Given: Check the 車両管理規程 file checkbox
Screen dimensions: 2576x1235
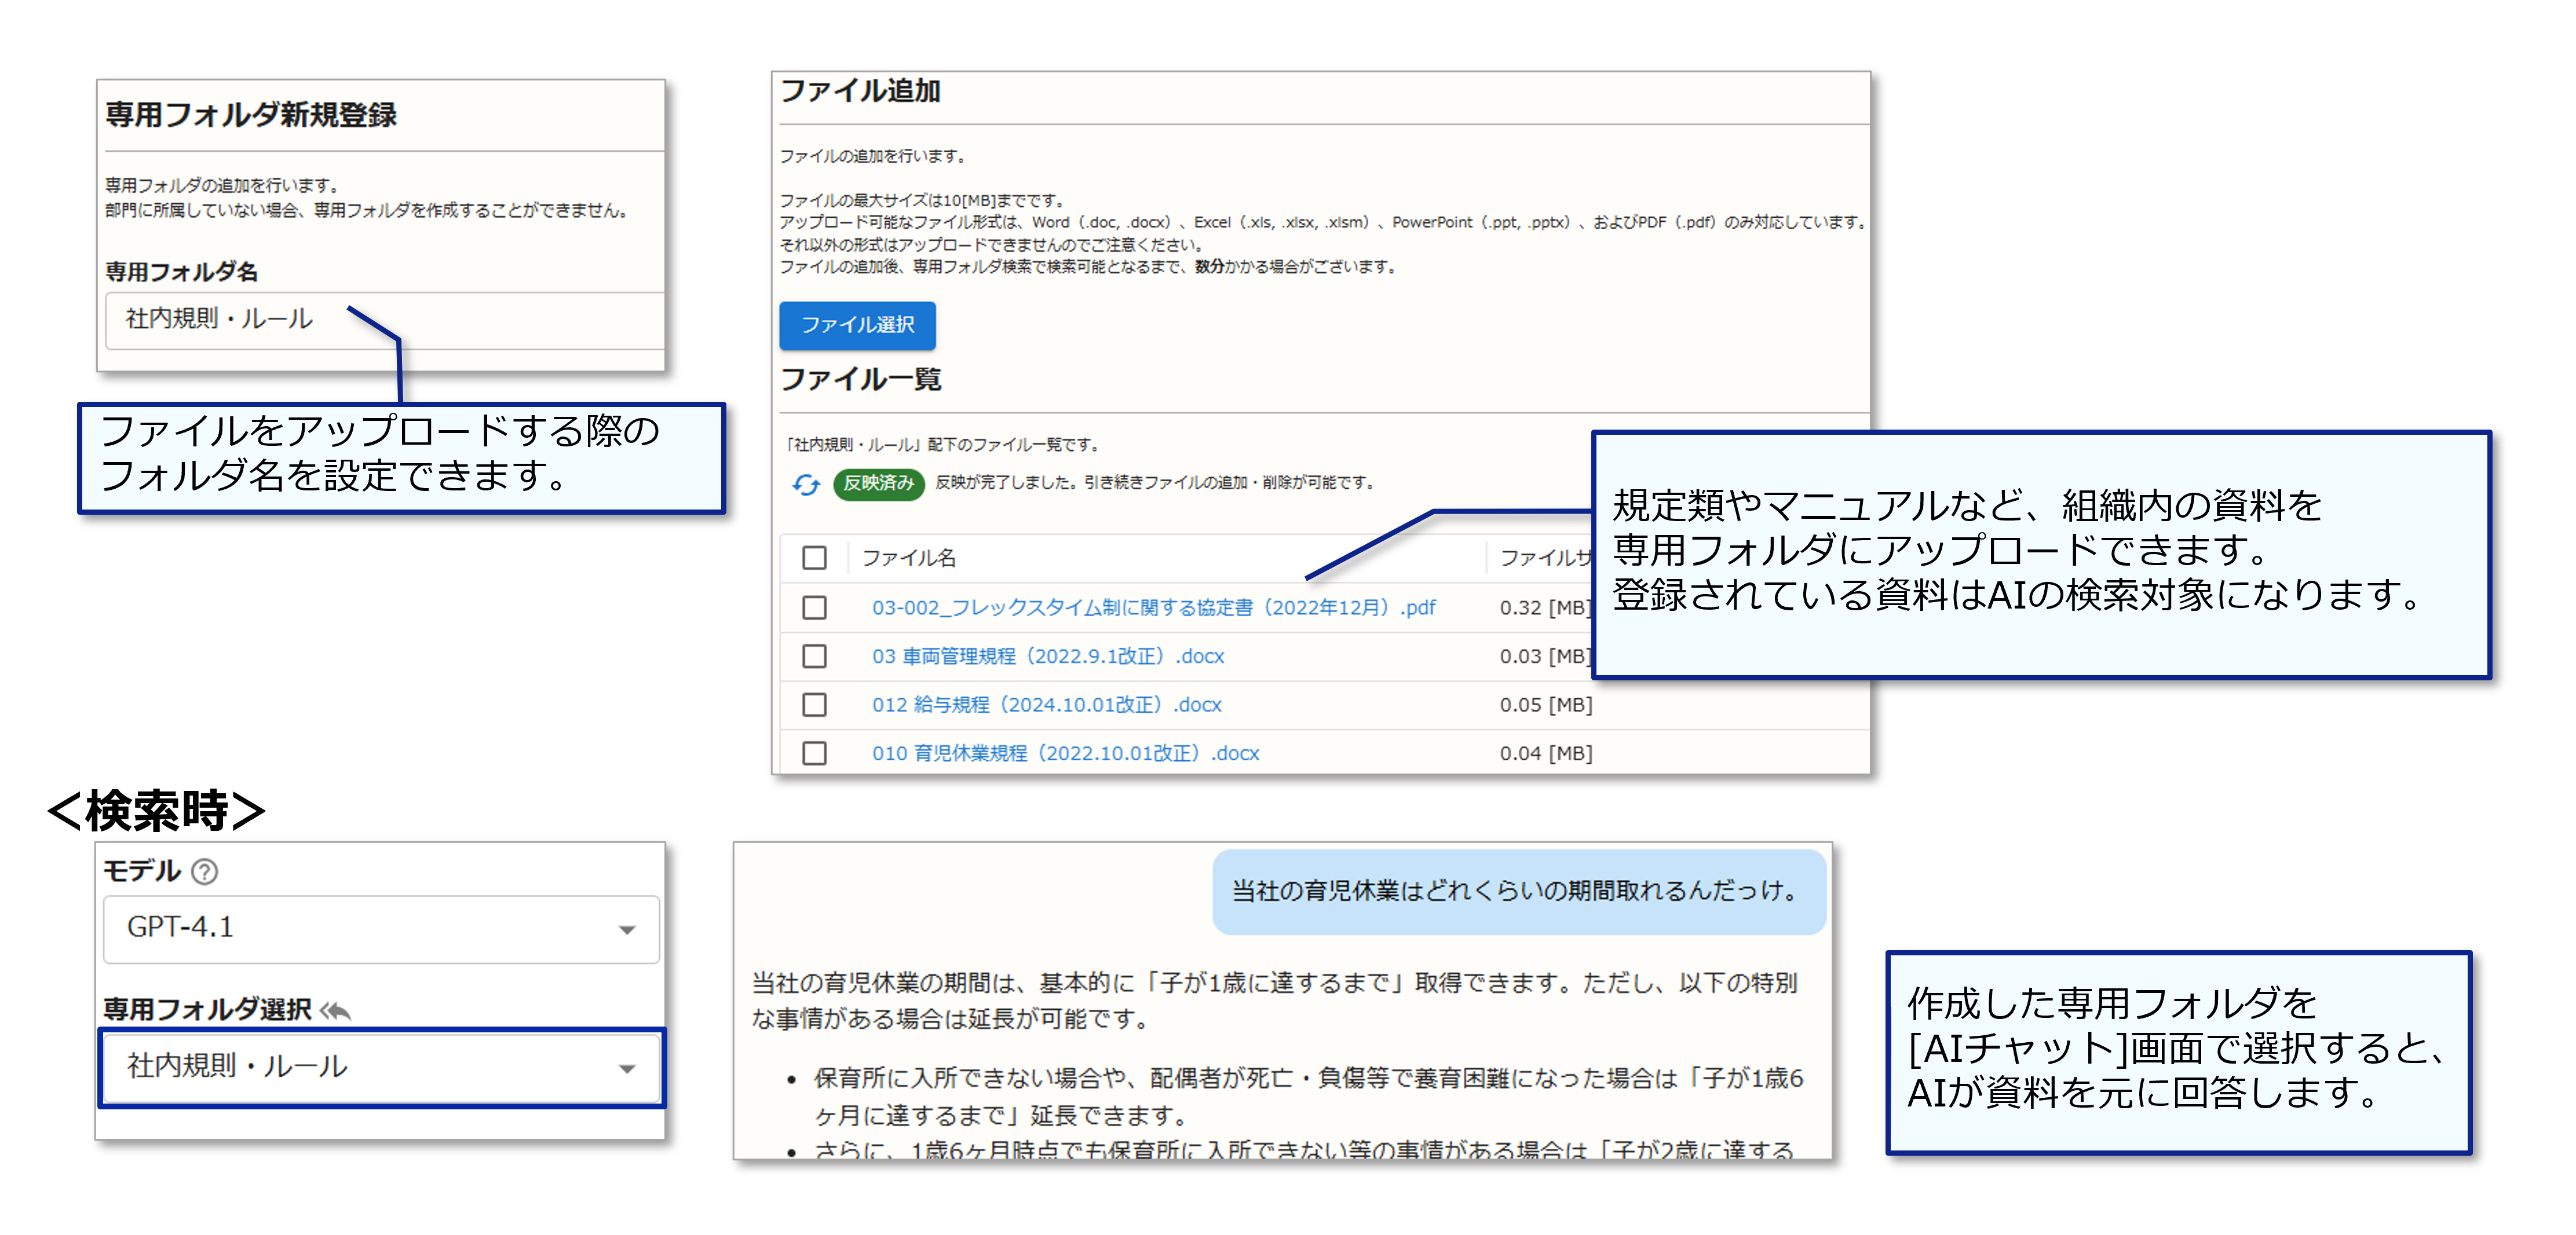Looking at the screenshot, I should click(x=815, y=657).
